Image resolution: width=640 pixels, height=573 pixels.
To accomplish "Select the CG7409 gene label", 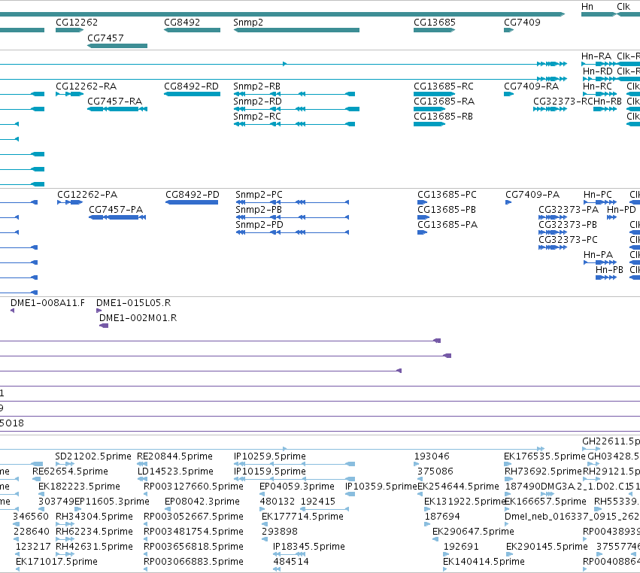I will click(x=522, y=23).
